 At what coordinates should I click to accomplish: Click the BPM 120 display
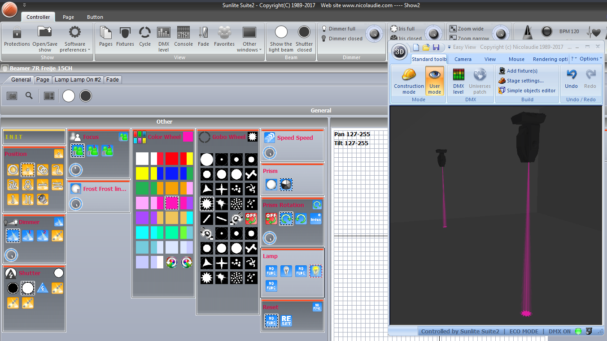pyautogui.click(x=569, y=31)
